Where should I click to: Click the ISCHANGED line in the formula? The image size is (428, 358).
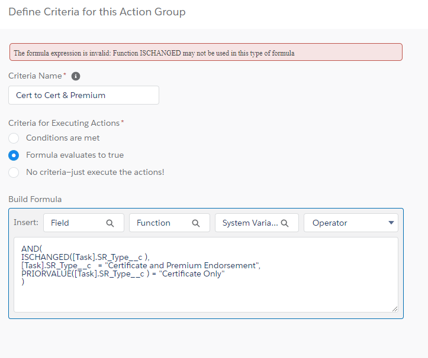click(85, 257)
